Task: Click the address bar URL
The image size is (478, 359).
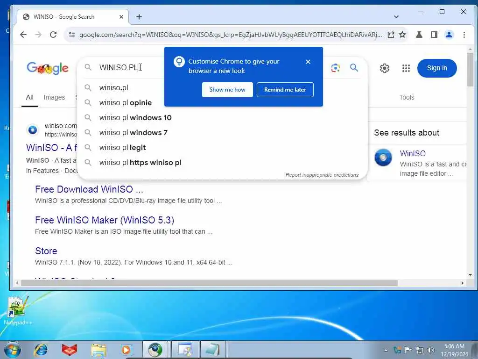Action: pos(230,35)
